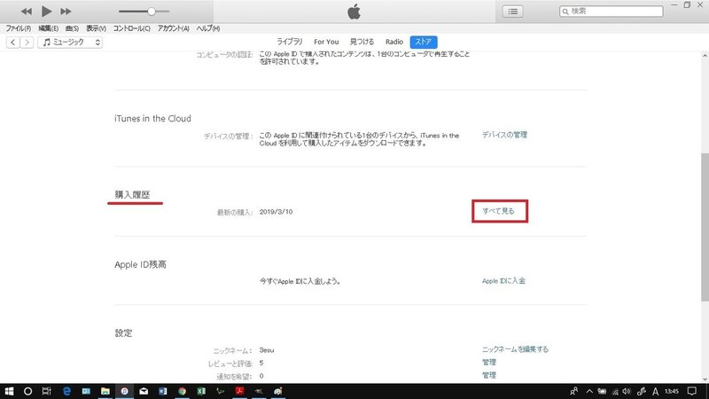Start playback with the play button
Screen dimensions: 709x399
pos(46,12)
